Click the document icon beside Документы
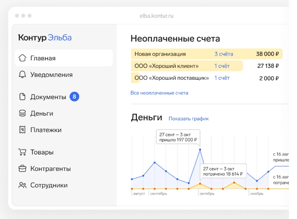 (x=22, y=97)
